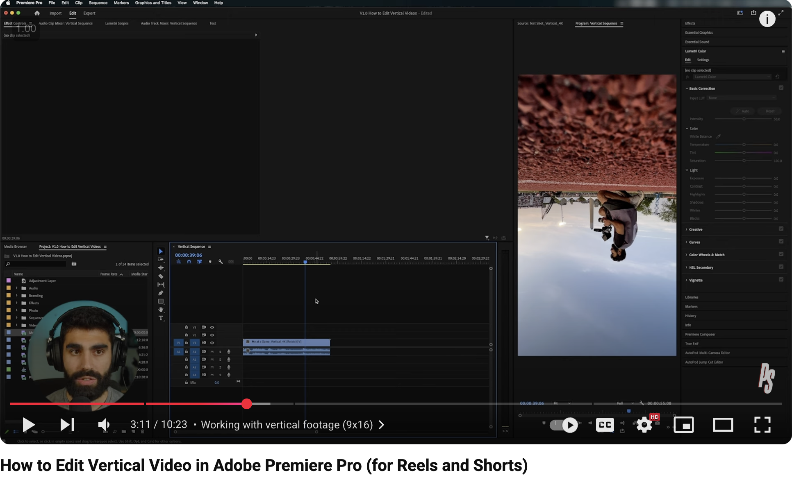Open timeline display settings wrench

(x=221, y=262)
